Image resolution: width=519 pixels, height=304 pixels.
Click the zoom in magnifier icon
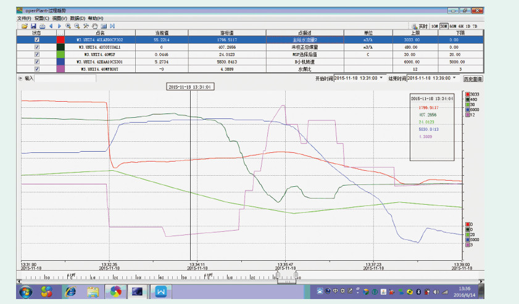68,26
